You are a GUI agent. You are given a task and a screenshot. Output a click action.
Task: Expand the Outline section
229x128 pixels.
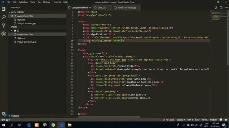click(15, 116)
